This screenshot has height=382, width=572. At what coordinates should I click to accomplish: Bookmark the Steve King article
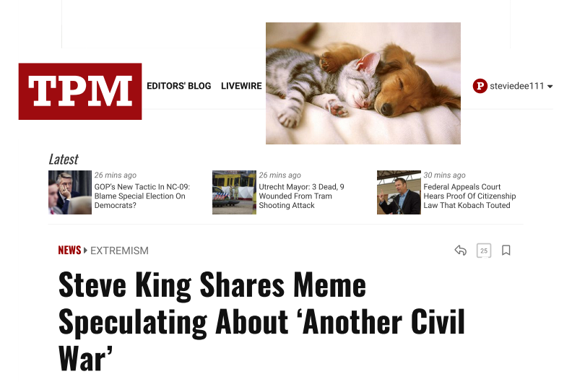point(506,251)
